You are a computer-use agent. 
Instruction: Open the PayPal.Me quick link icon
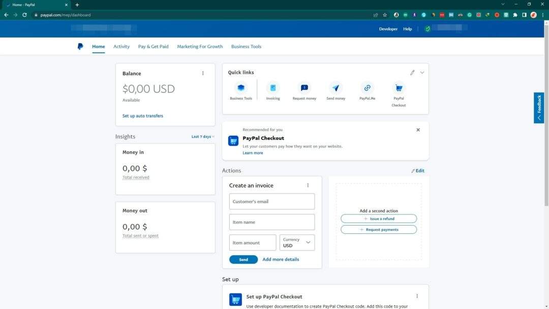368,88
